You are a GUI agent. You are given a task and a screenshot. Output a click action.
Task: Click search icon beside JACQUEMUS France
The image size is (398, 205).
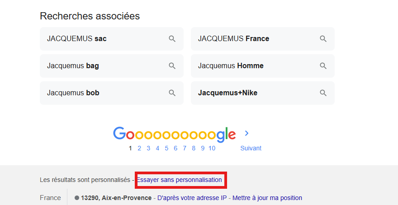point(323,39)
